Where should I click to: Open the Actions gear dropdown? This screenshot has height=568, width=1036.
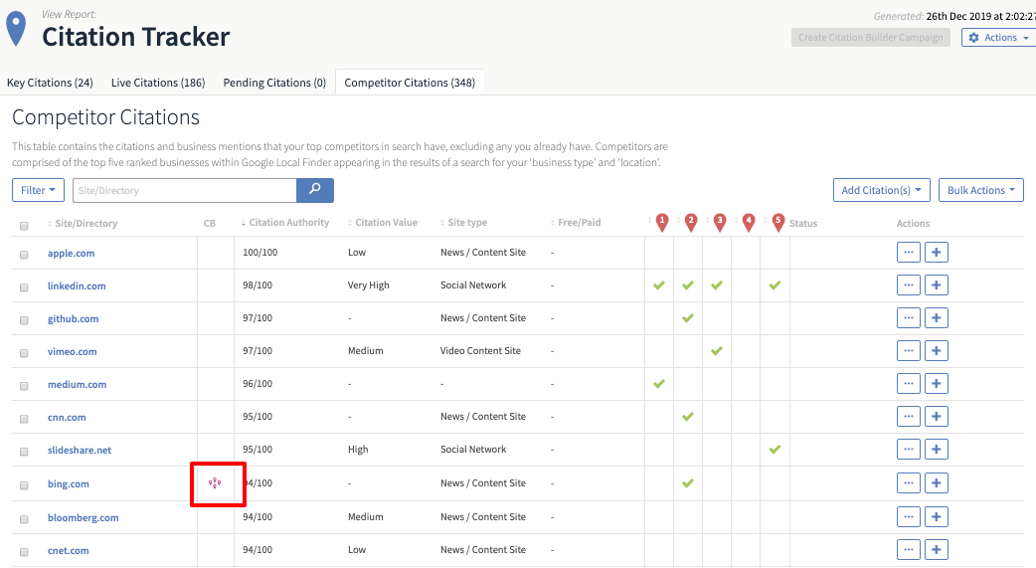(x=999, y=38)
